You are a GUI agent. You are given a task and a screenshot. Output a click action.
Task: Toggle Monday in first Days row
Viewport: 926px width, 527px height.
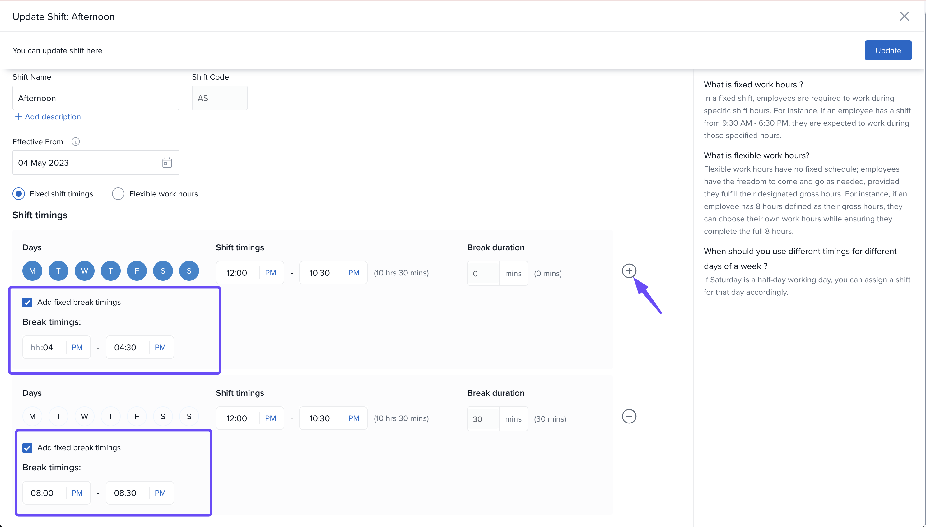pyautogui.click(x=32, y=271)
